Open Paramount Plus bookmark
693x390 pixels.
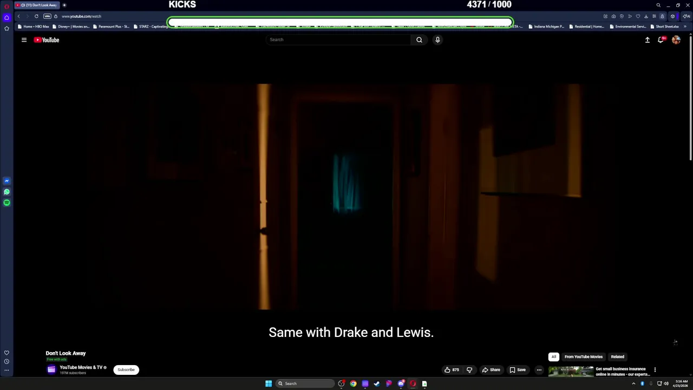[111, 27]
